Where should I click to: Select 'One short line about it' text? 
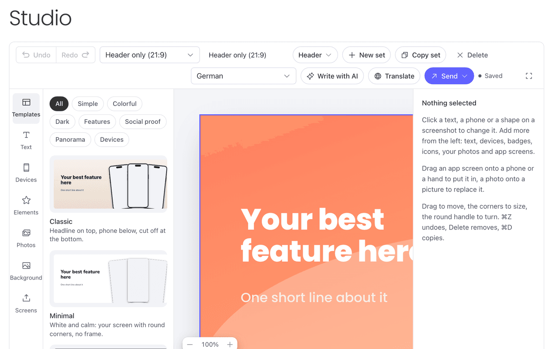314,298
